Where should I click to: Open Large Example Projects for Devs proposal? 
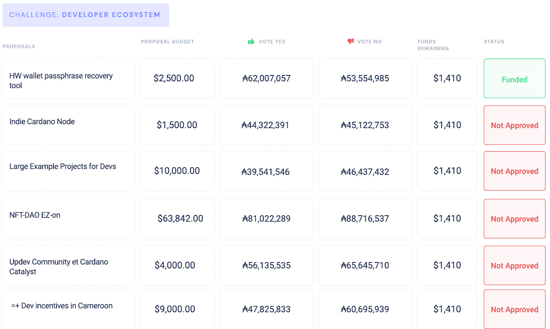pyautogui.click(x=63, y=166)
